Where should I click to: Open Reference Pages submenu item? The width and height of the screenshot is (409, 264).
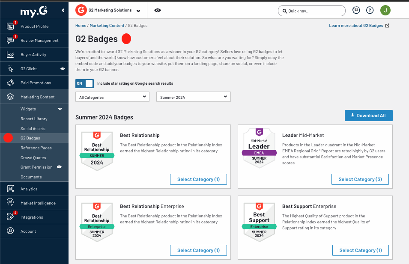click(x=36, y=148)
